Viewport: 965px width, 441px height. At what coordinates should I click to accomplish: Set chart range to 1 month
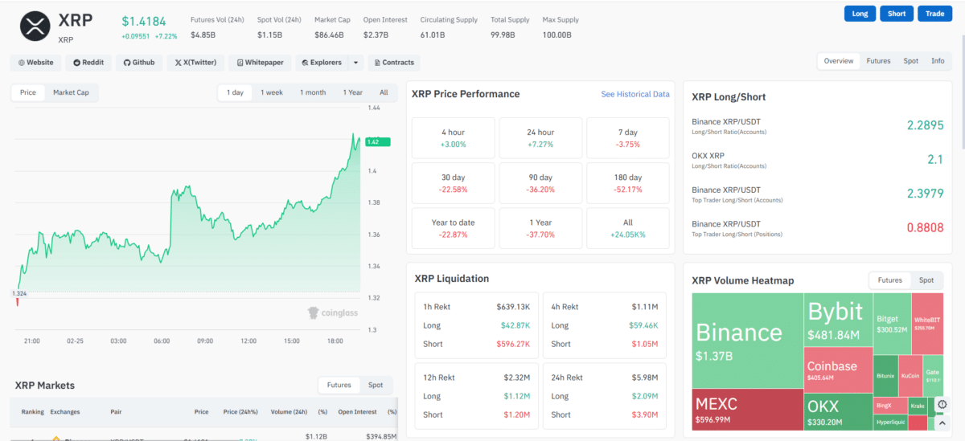pos(313,92)
